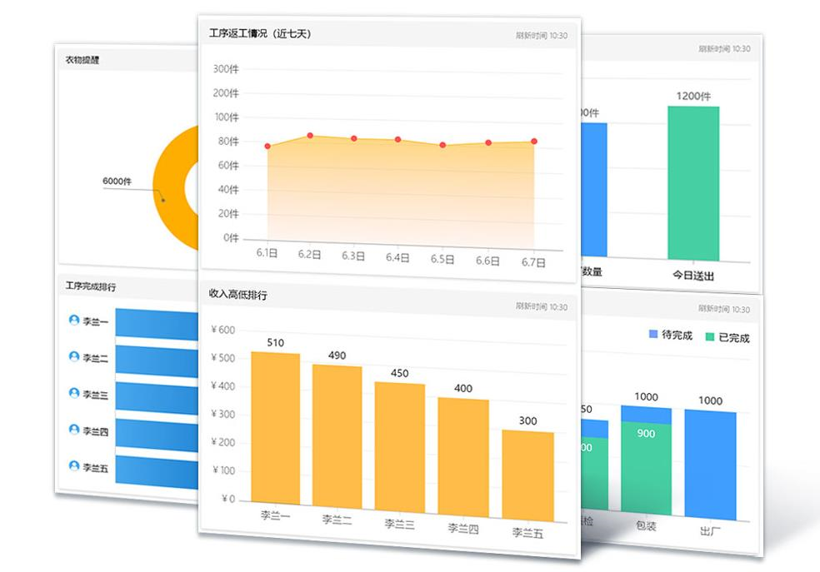Select the income bar labeled 300
The image size is (820, 572).
[527, 475]
